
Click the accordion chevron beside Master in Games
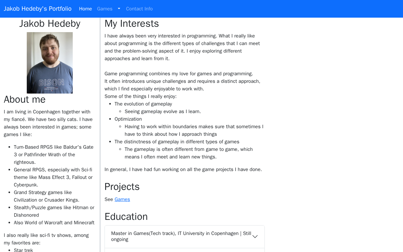(x=255, y=237)
